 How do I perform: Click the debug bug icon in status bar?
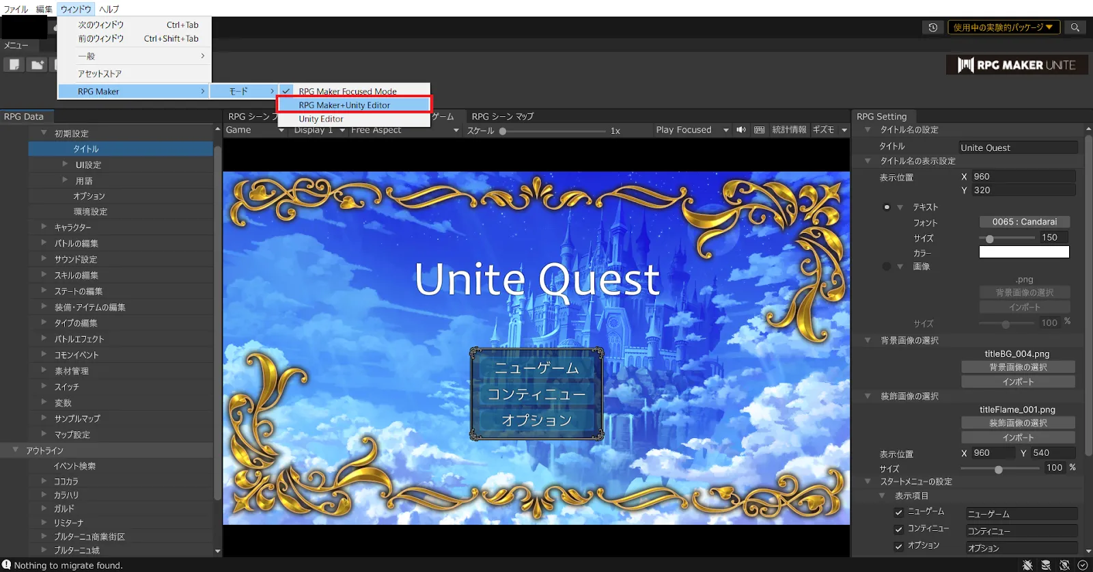(1027, 565)
